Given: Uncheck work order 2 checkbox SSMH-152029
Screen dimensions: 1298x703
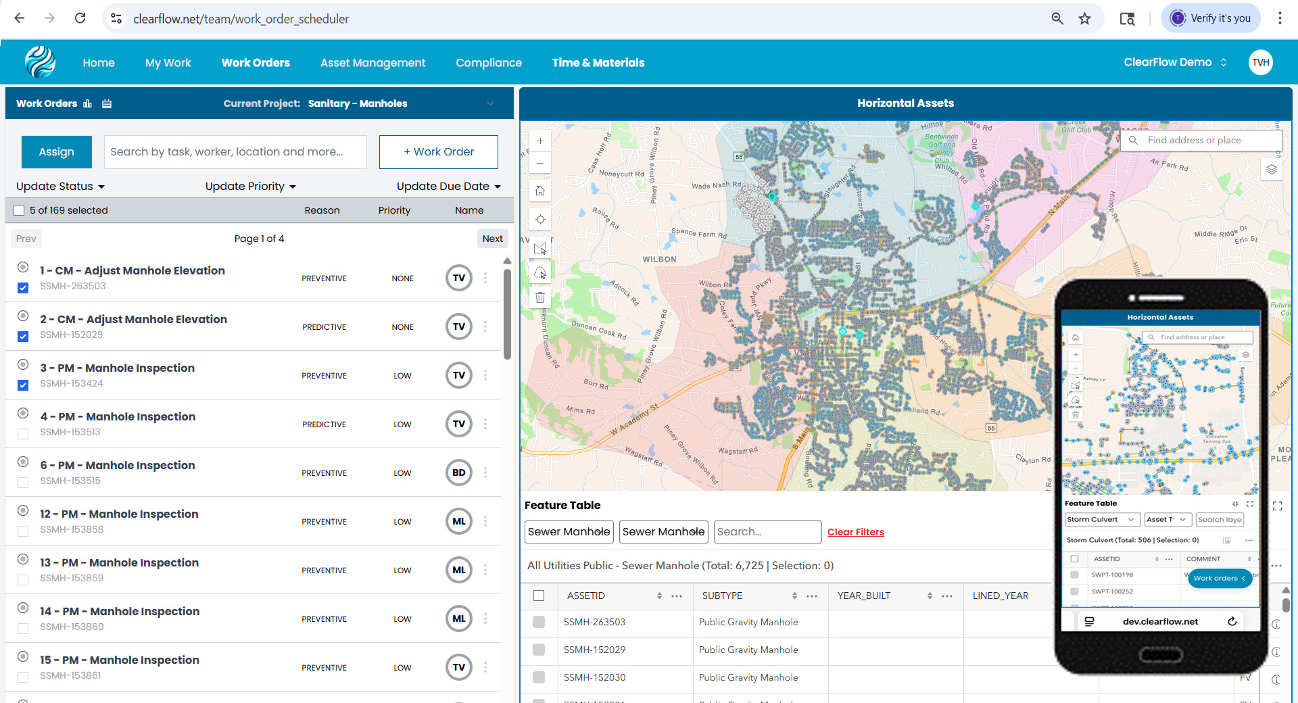Looking at the screenshot, I should click(23, 337).
